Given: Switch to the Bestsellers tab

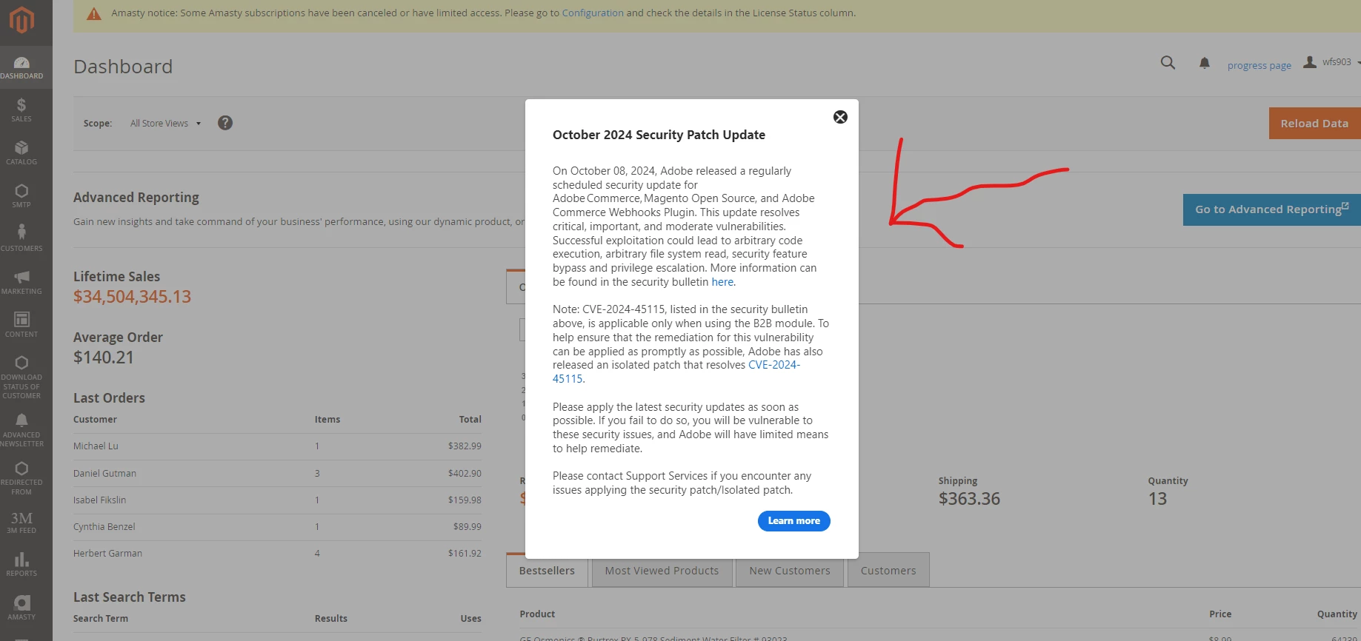Looking at the screenshot, I should (x=547, y=571).
